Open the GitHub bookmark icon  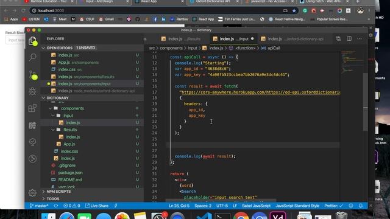pos(138,19)
